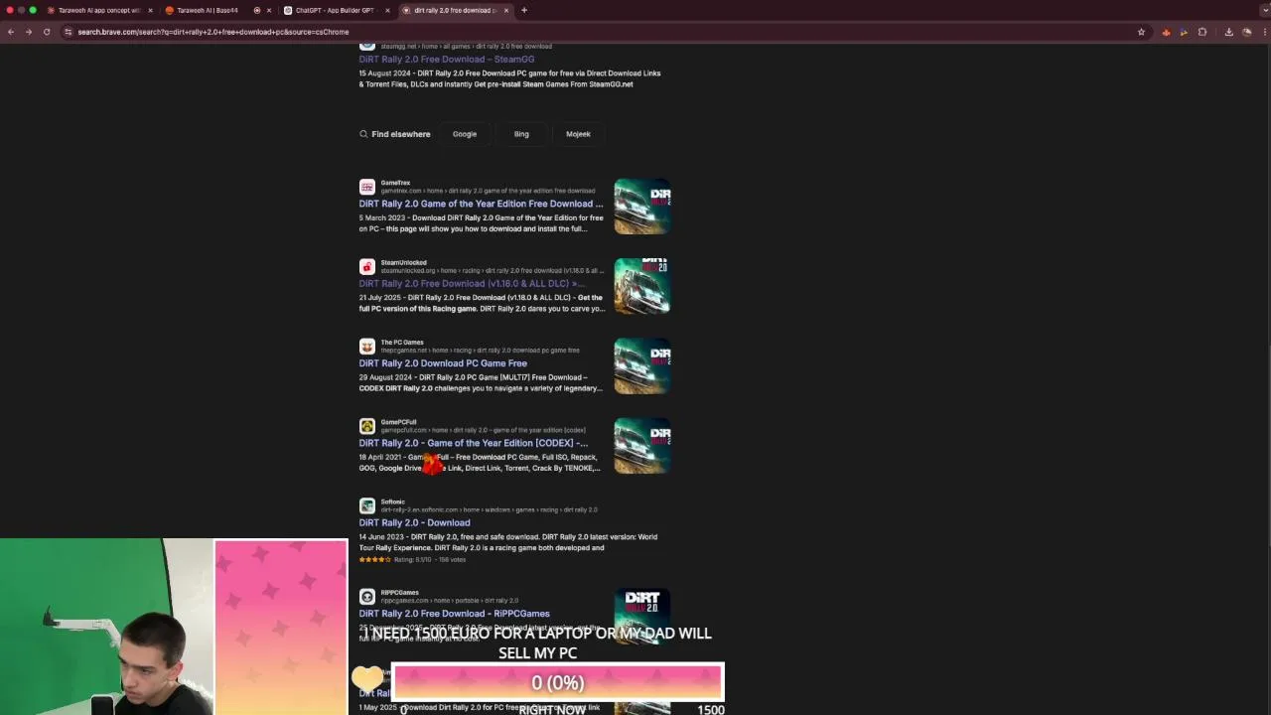Open GamePCFull Game of the Year Edition [CODEX] link
Screen dimensions: 1271x715
pyautogui.click(x=474, y=443)
